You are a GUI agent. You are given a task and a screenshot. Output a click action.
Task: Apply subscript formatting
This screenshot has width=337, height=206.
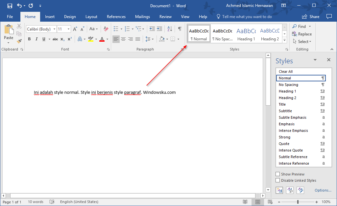pyautogui.click(x=62, y=39)
